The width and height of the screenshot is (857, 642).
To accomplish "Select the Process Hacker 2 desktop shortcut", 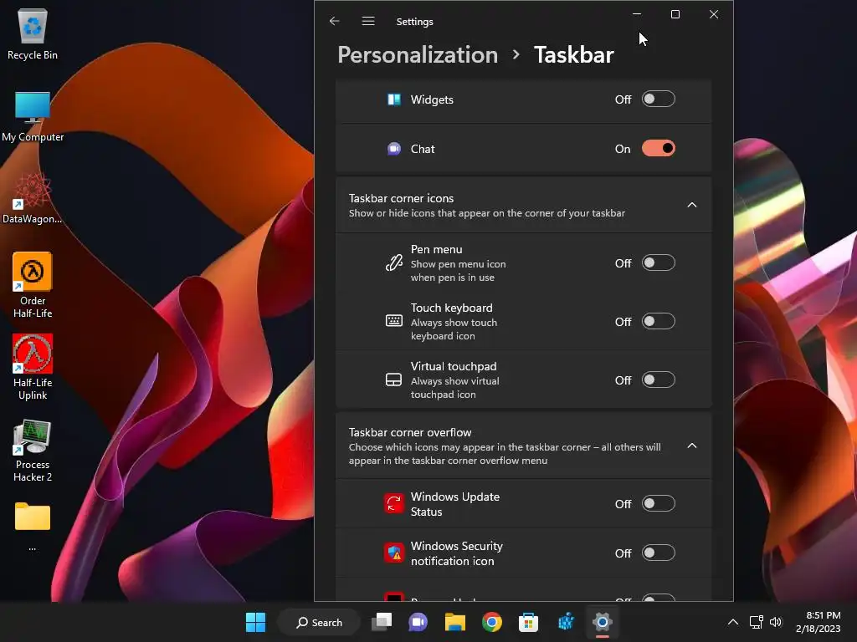I will pos(33,451).
